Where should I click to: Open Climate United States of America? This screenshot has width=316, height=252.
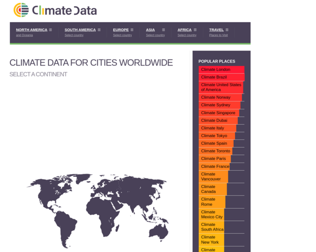[x=222, y=87]
